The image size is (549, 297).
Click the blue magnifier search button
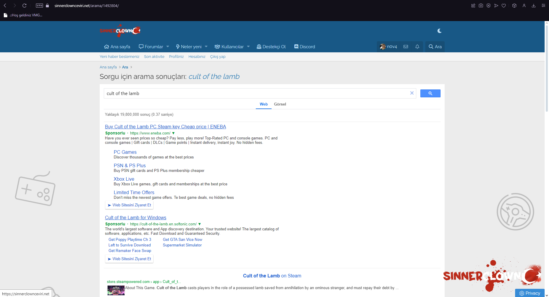pyautogui.click(x=430, y=94)
